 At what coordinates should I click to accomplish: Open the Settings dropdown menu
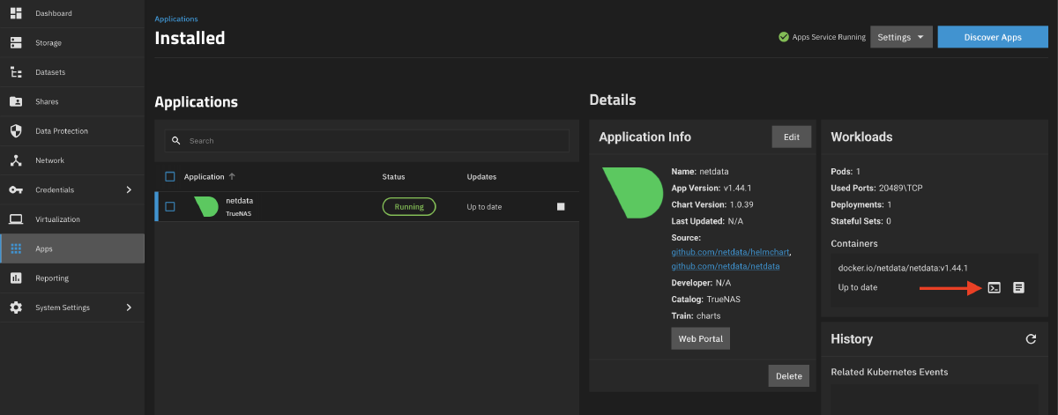[901, 37]
